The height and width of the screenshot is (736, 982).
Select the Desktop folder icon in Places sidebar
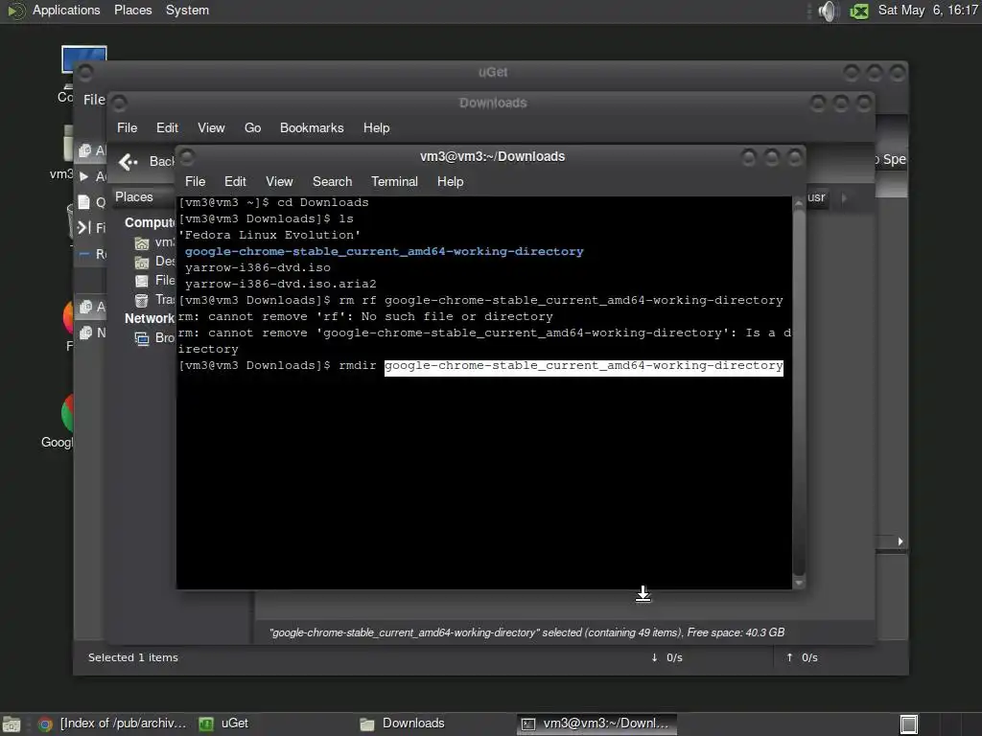(x=142, y=262)
